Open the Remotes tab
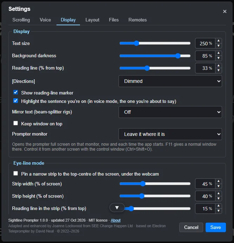Viewport: 234px width, 243px height. [138, 20]
